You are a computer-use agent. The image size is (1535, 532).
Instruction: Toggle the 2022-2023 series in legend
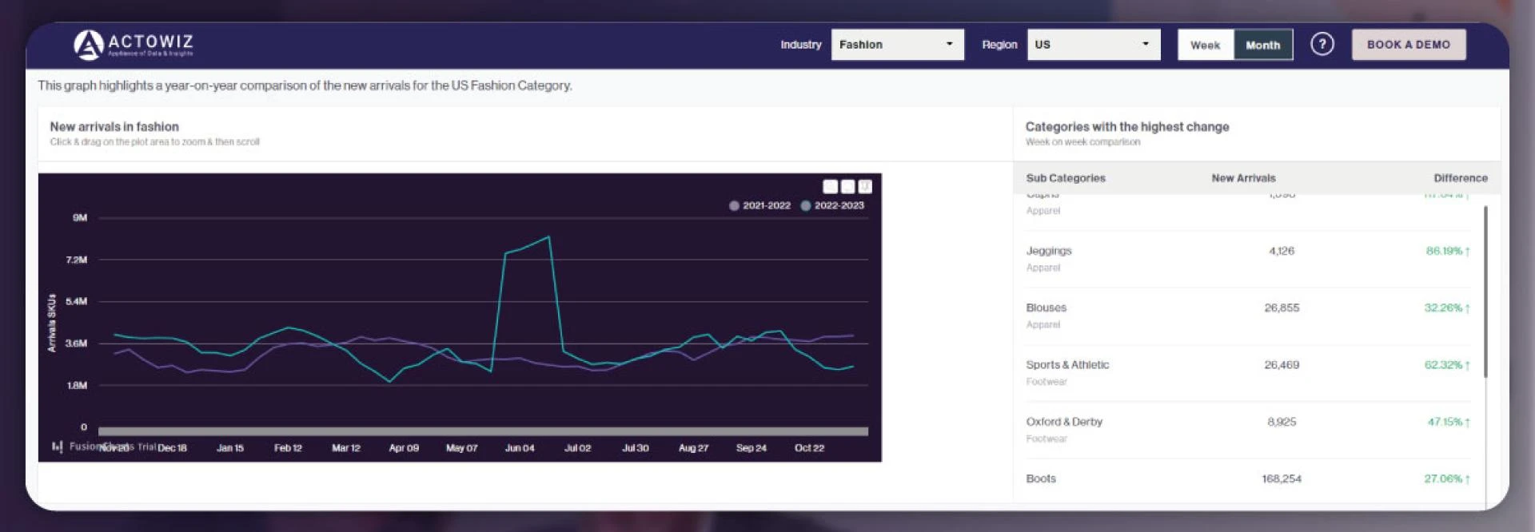832,205
